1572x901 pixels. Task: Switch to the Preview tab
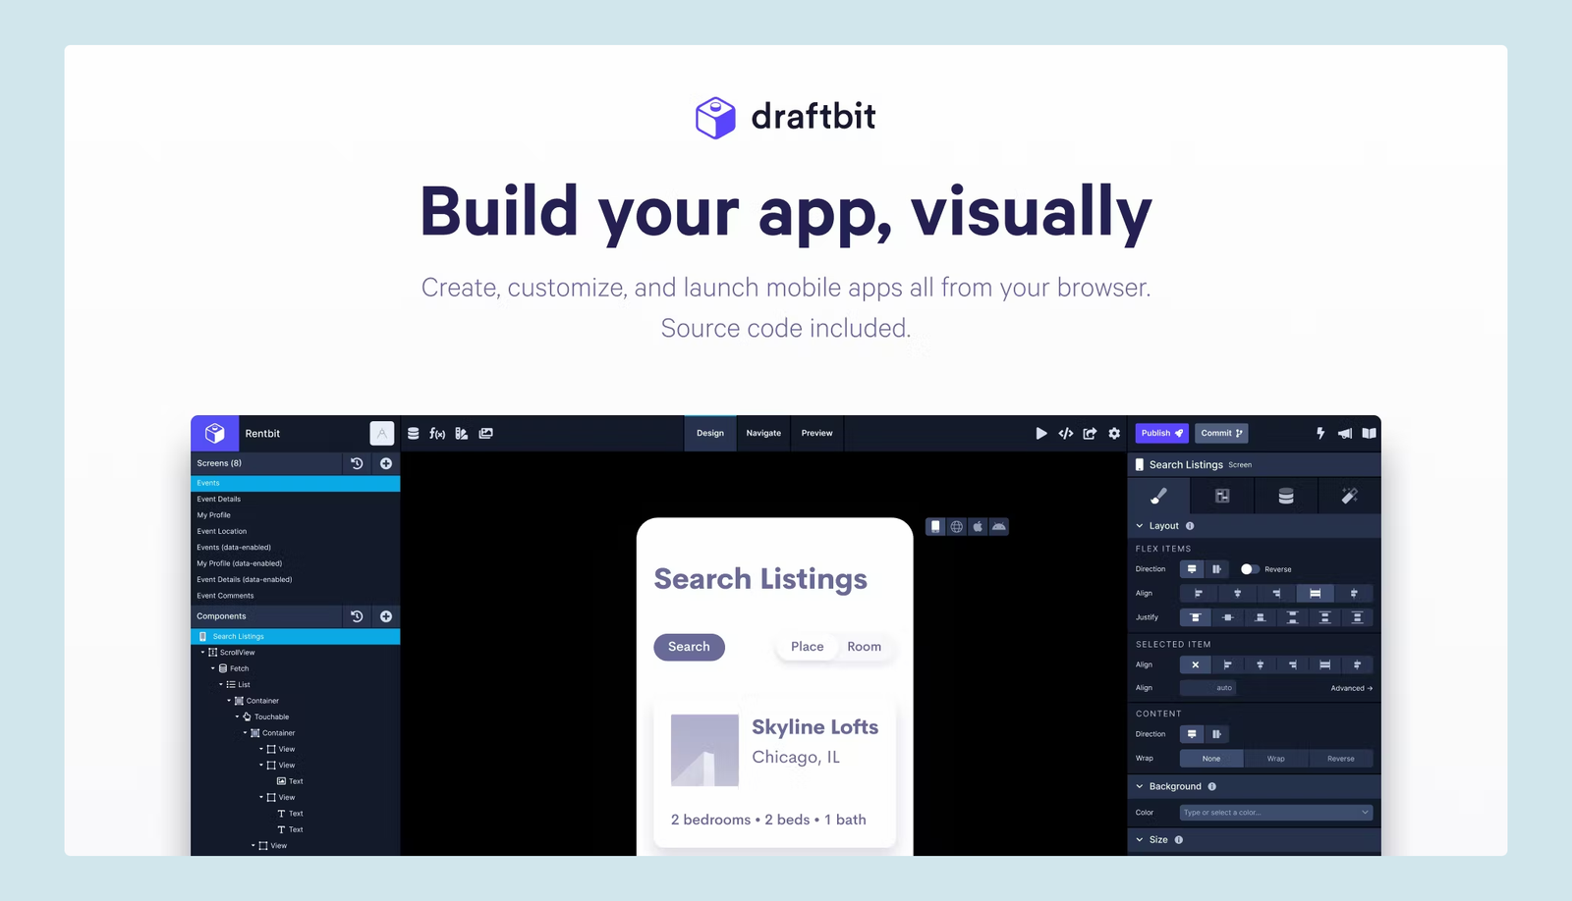coord(816,433)
